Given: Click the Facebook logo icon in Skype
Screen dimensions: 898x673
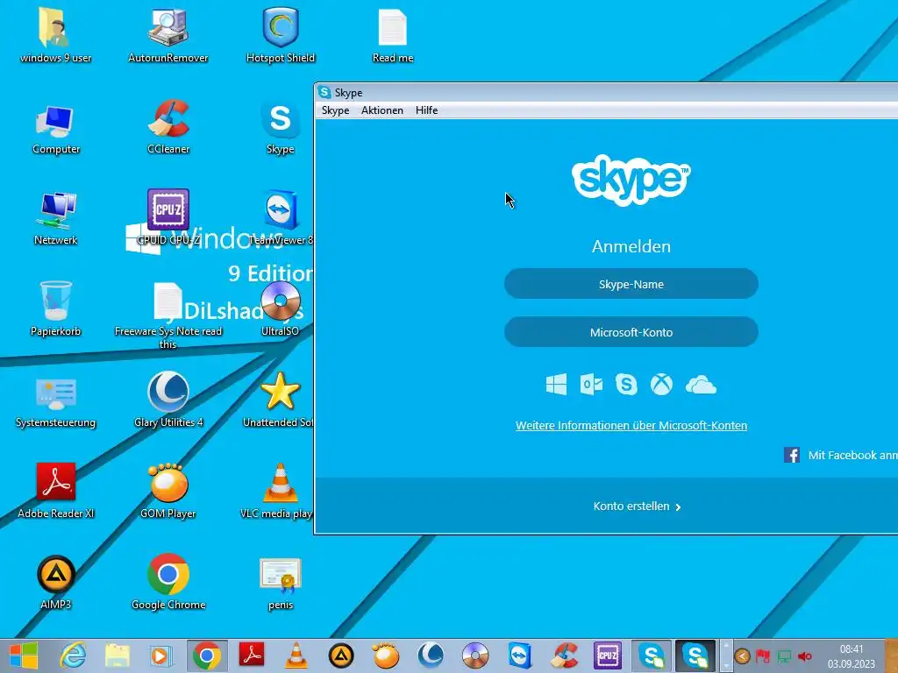Looking at the screenshot, I should pyautogui.click(x=792, y=455).
